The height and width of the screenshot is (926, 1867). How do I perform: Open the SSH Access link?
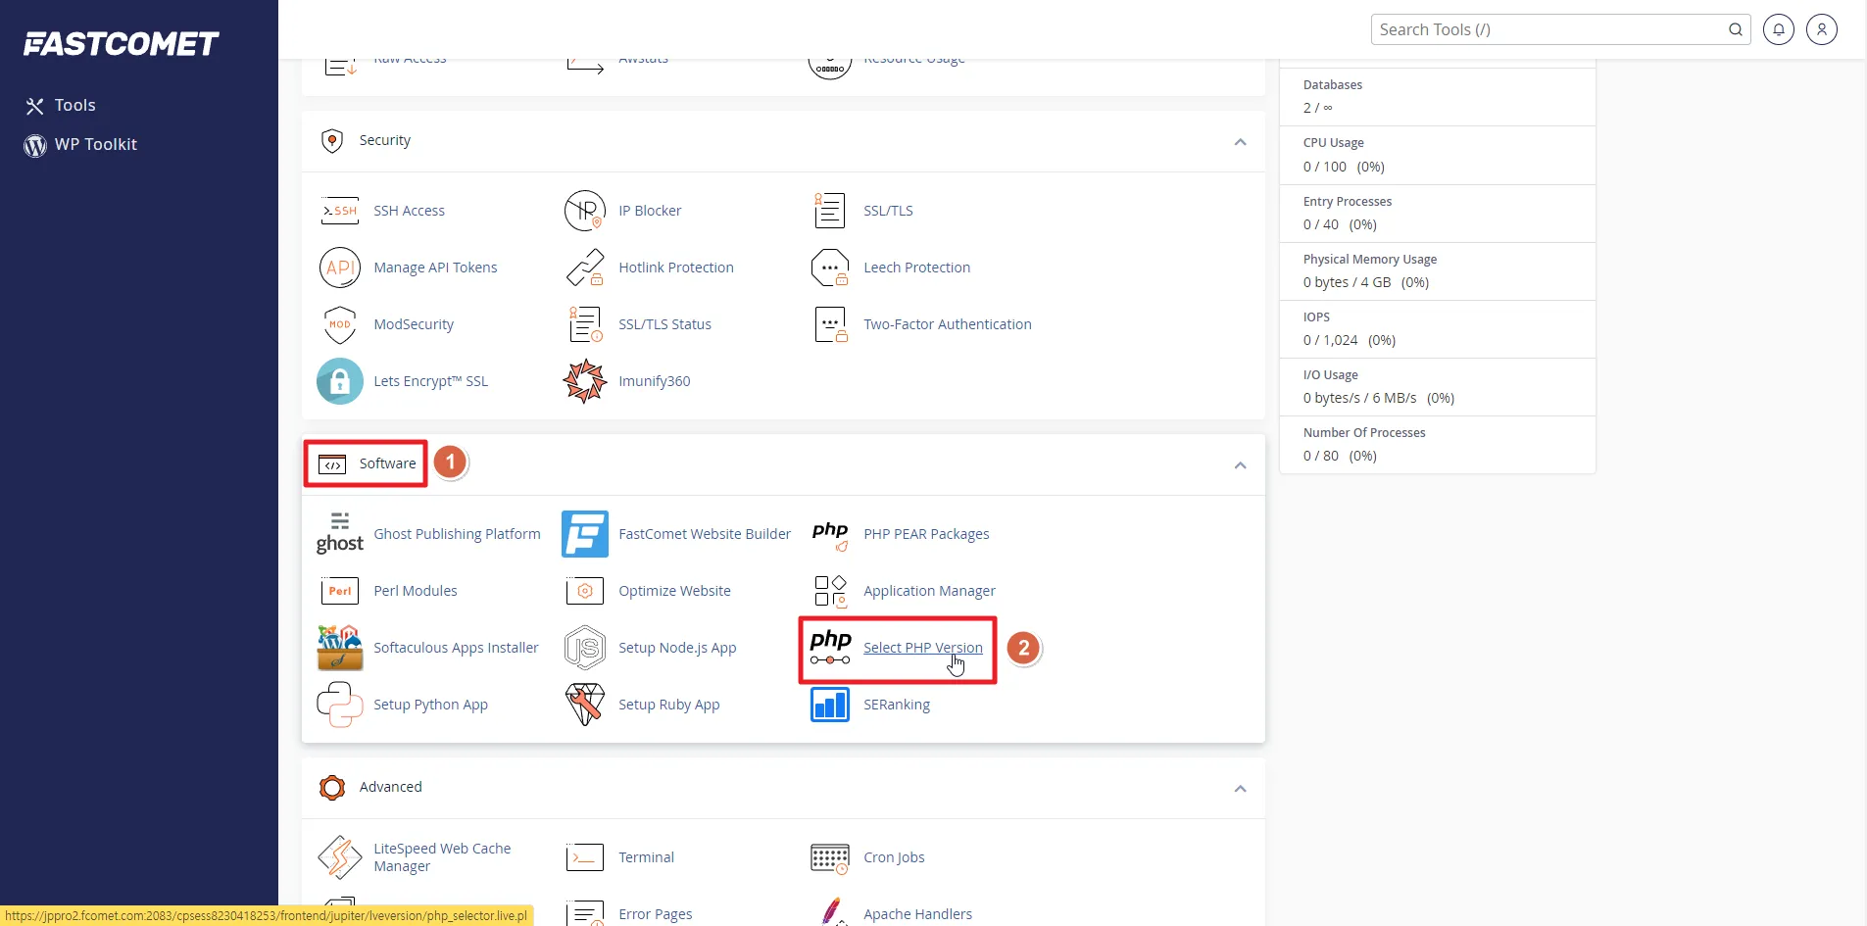coord(409,211)
